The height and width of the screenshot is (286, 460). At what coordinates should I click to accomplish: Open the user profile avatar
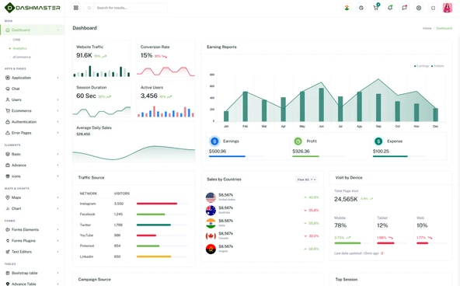pos(448,8)
